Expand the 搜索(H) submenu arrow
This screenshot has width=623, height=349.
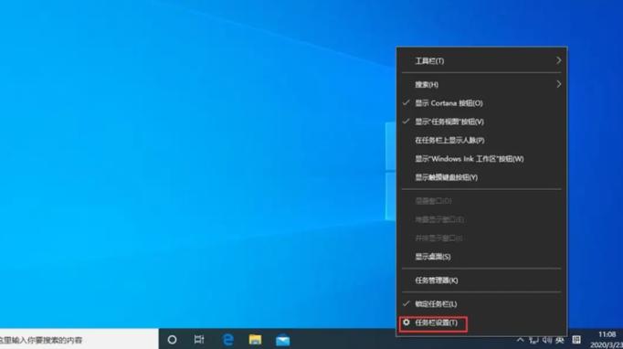(559, 84)
